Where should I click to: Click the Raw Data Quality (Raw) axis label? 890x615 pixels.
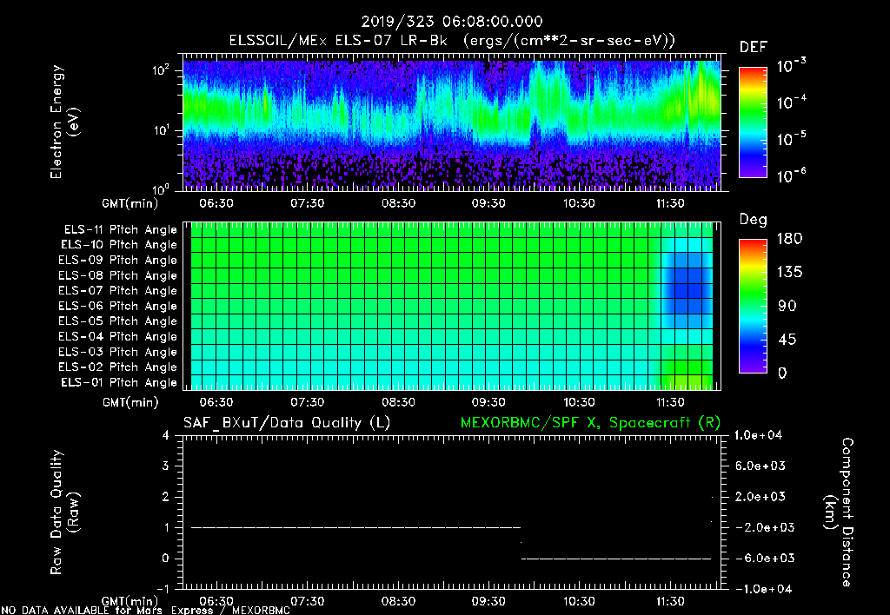[x=64, y=512]
